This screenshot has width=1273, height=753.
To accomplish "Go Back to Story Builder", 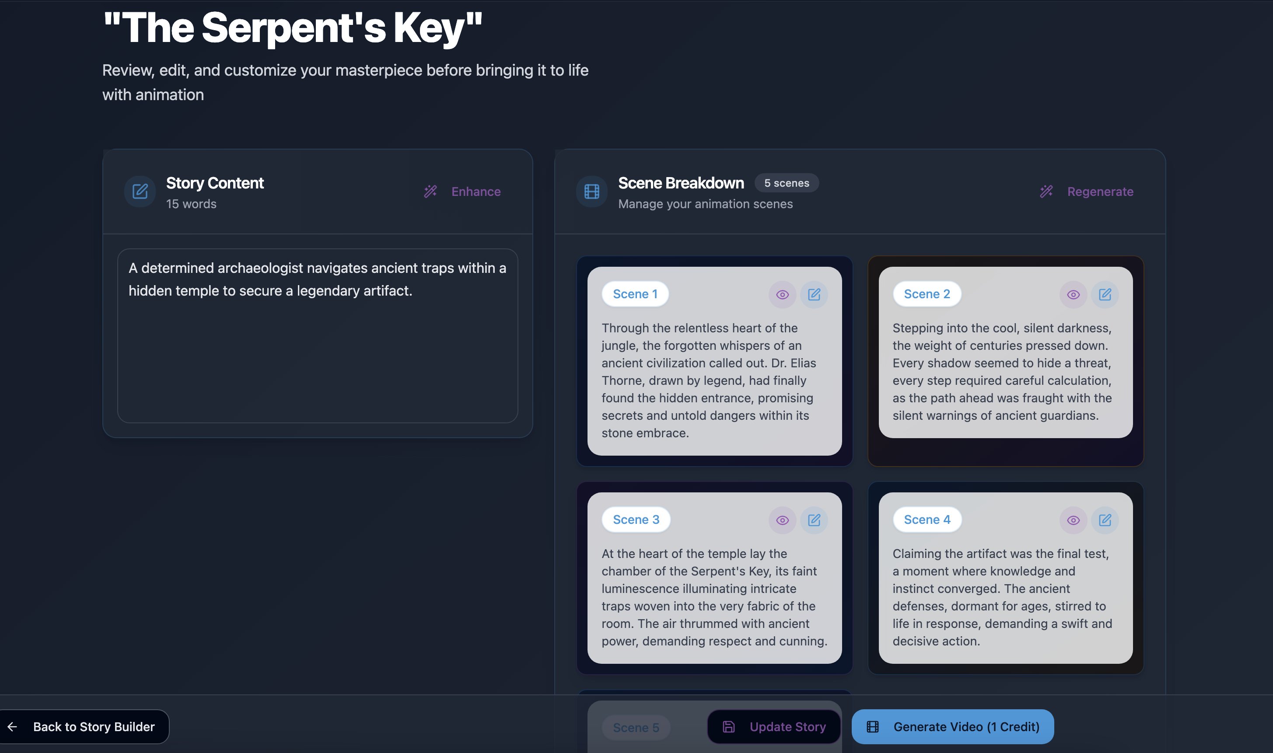I will (x=84, y=727).
